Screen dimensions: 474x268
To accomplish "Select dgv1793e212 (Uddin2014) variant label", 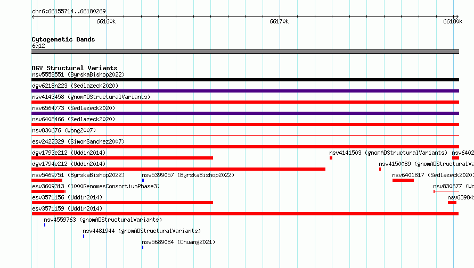I will pyautogui.click(x=69, y=153).
